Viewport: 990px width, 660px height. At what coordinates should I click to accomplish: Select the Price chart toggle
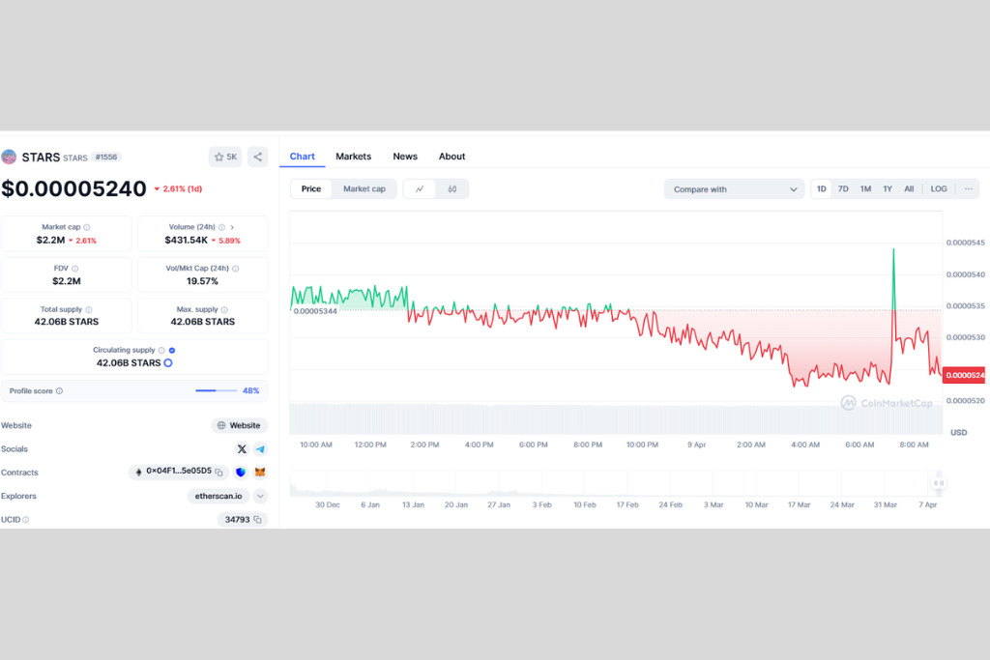(311, 189)
